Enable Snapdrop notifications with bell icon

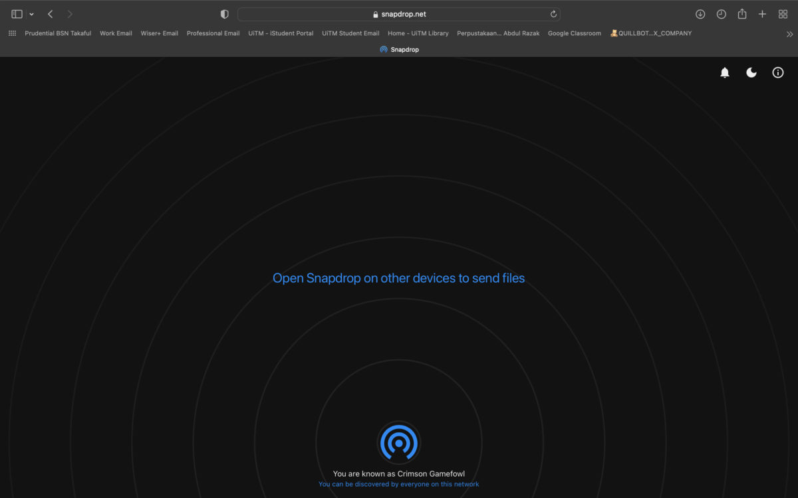(725, 73)
